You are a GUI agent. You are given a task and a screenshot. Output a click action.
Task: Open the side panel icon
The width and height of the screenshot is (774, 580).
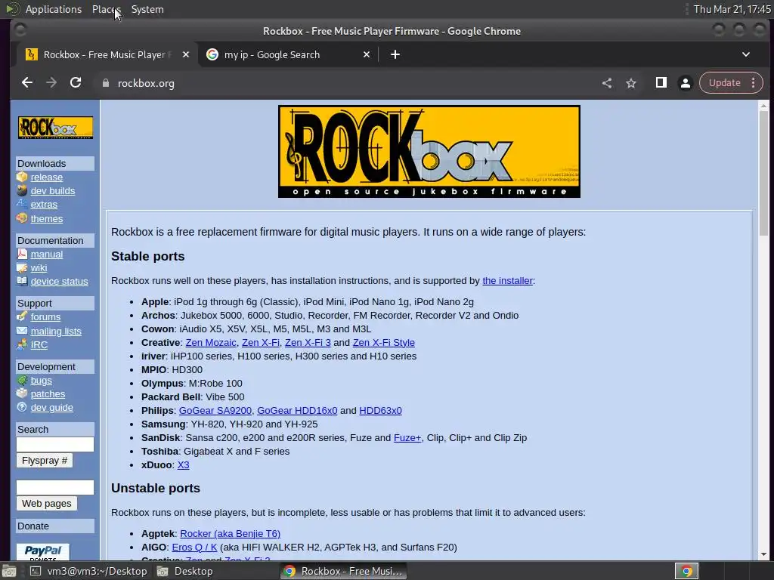pos(661,83)
